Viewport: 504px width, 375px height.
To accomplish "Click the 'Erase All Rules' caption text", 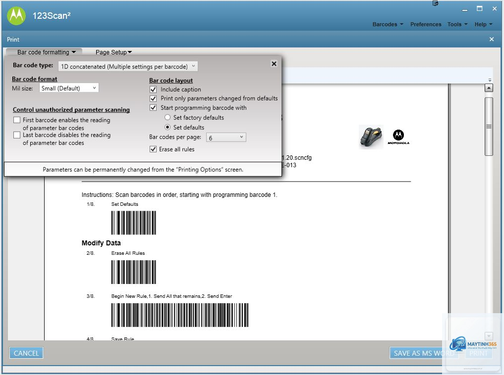I will click(x=128, y=253).
